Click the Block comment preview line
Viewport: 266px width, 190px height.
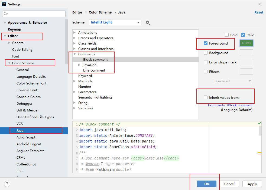pyautogui.click(x=100, y=124)
